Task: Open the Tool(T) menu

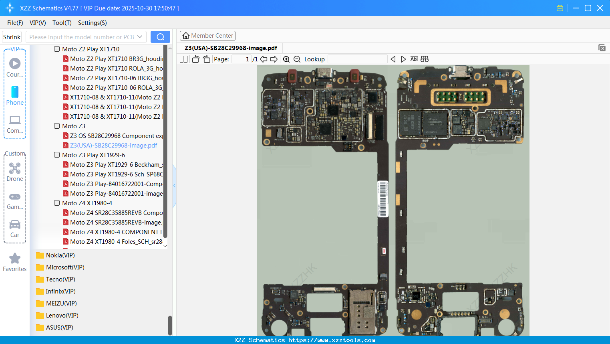Action: (x=62, y=23)
